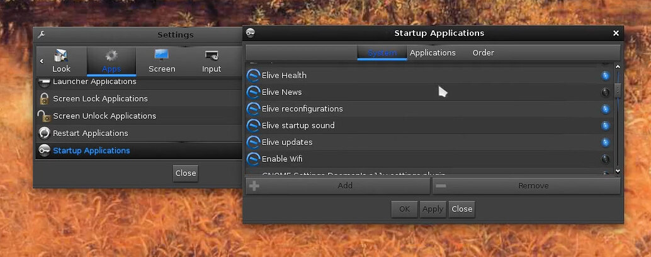The image size is (651, 257).
Task: Click the Enable Wifi logo icon
Action: [x=253, y=159]
